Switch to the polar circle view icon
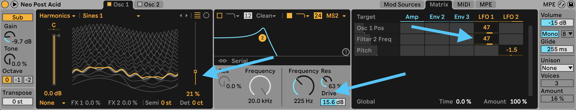The image size is (576, 110). coord(206,15)
